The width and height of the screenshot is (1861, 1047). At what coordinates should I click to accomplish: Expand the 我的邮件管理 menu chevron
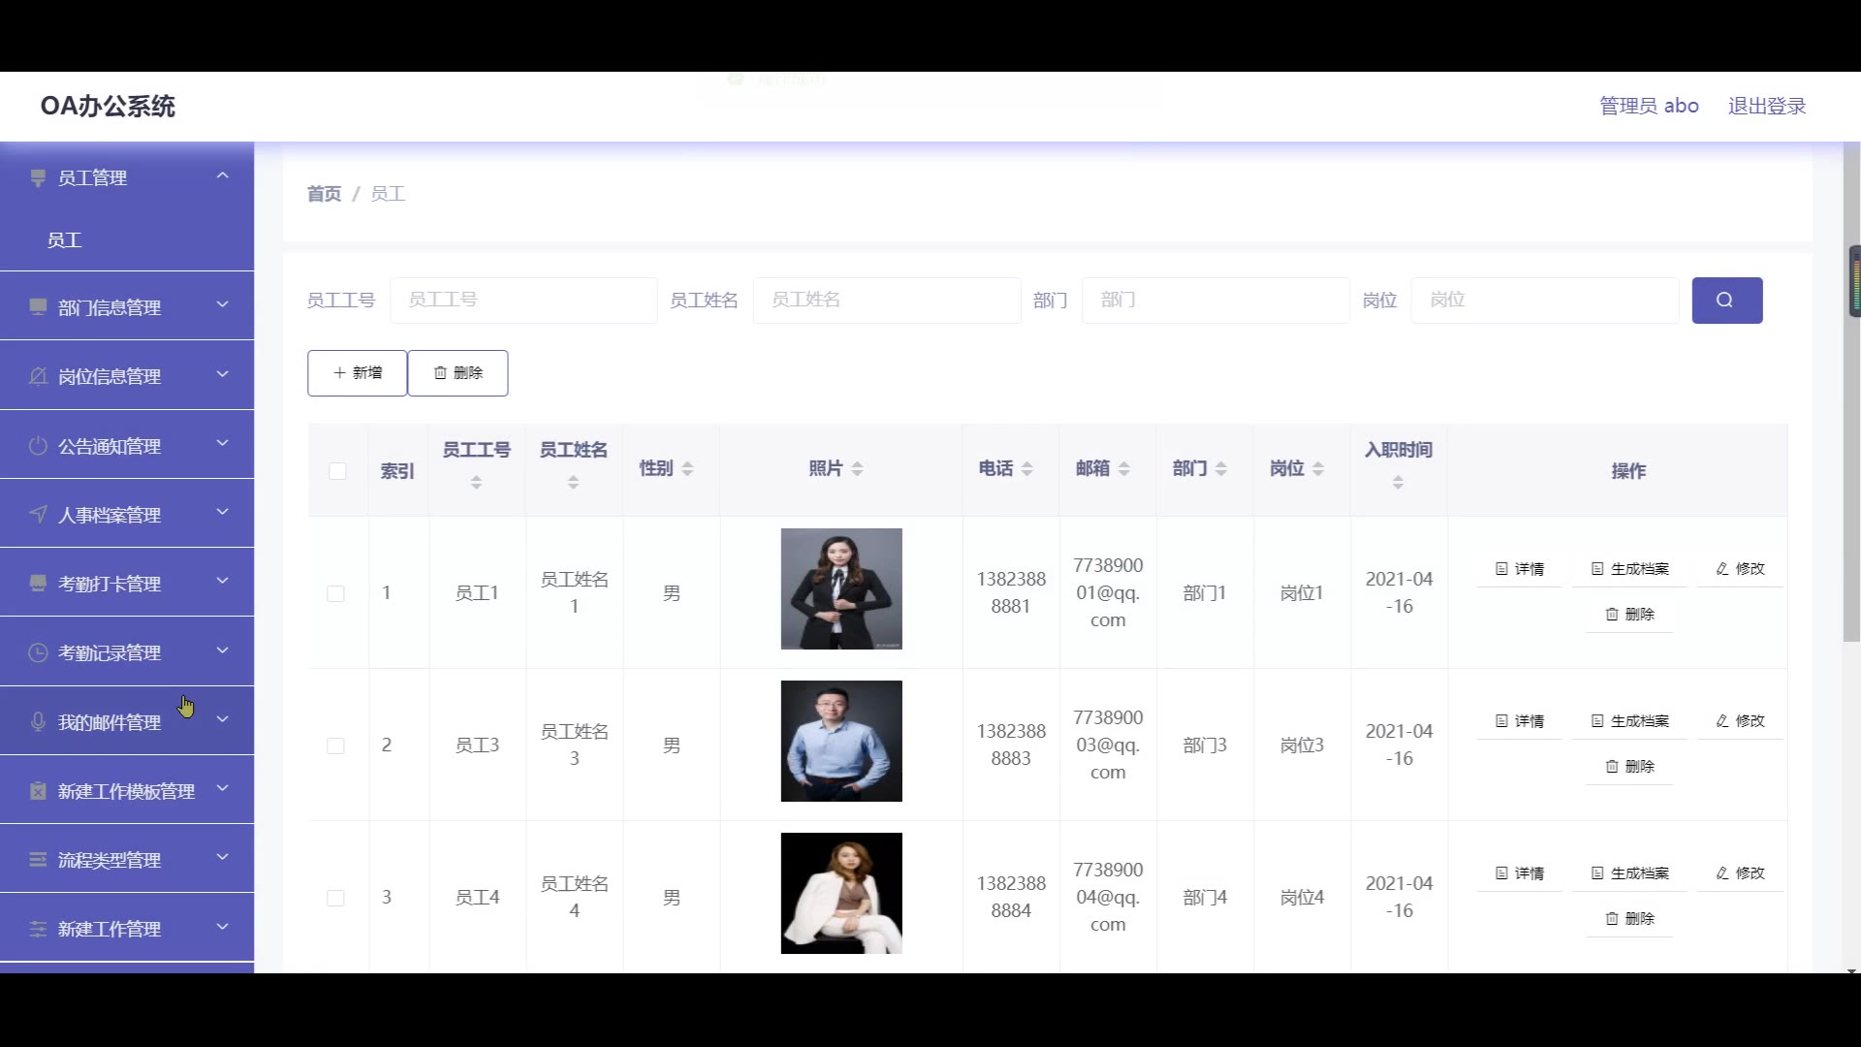pyautogui.click(x=222, y=719)
